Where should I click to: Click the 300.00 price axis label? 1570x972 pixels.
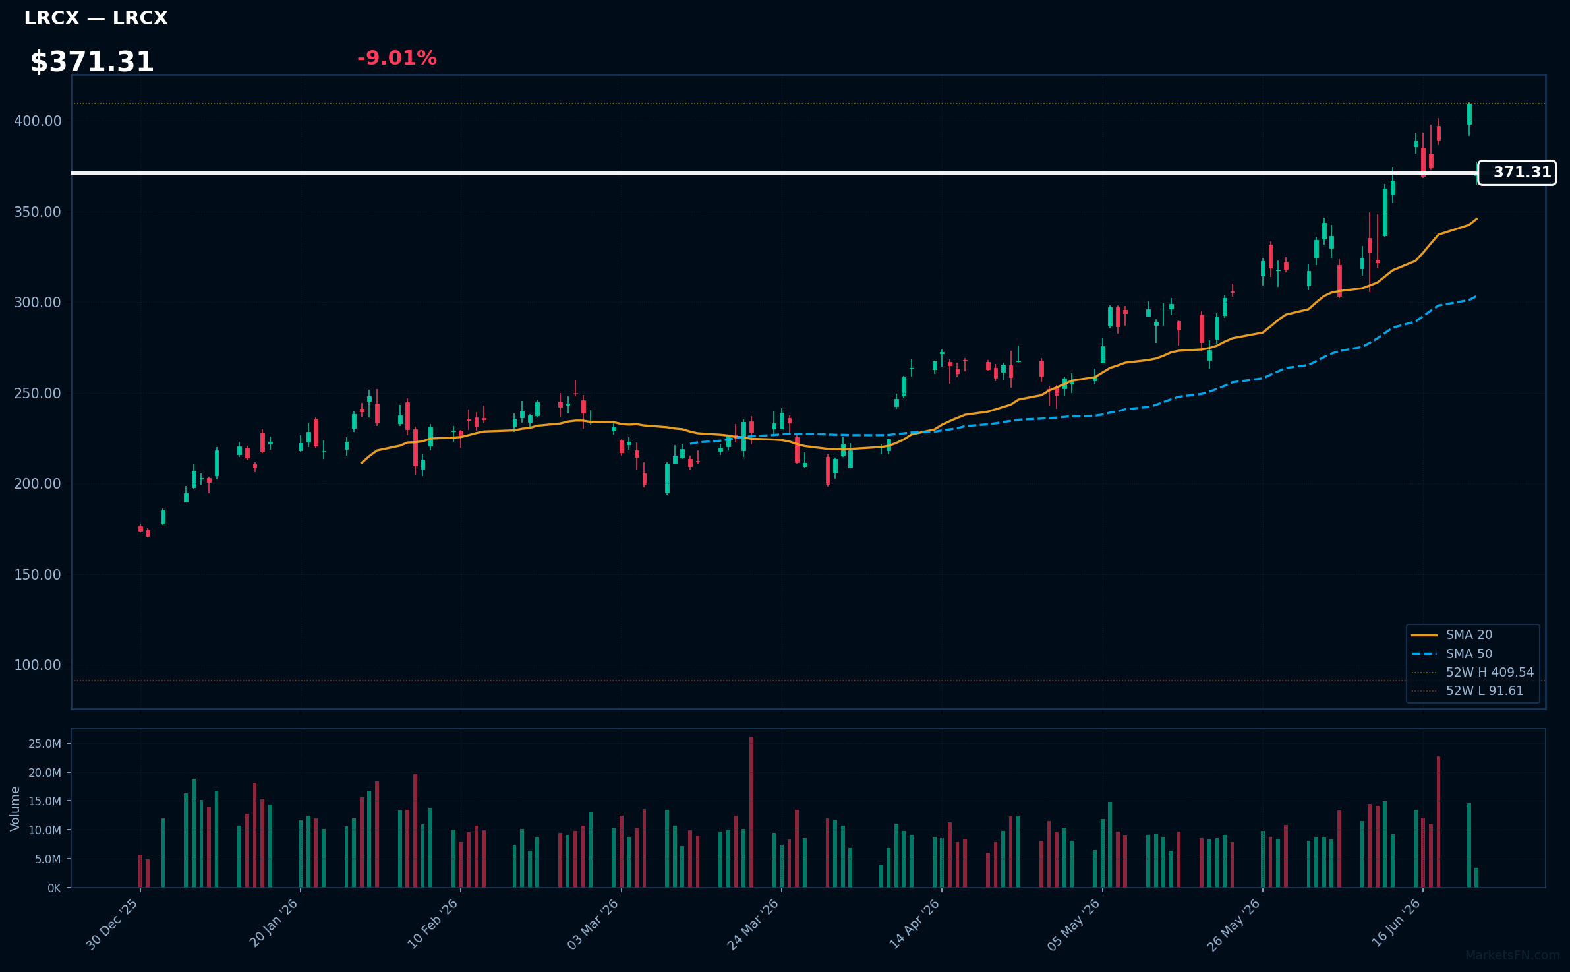pos(38,303)
